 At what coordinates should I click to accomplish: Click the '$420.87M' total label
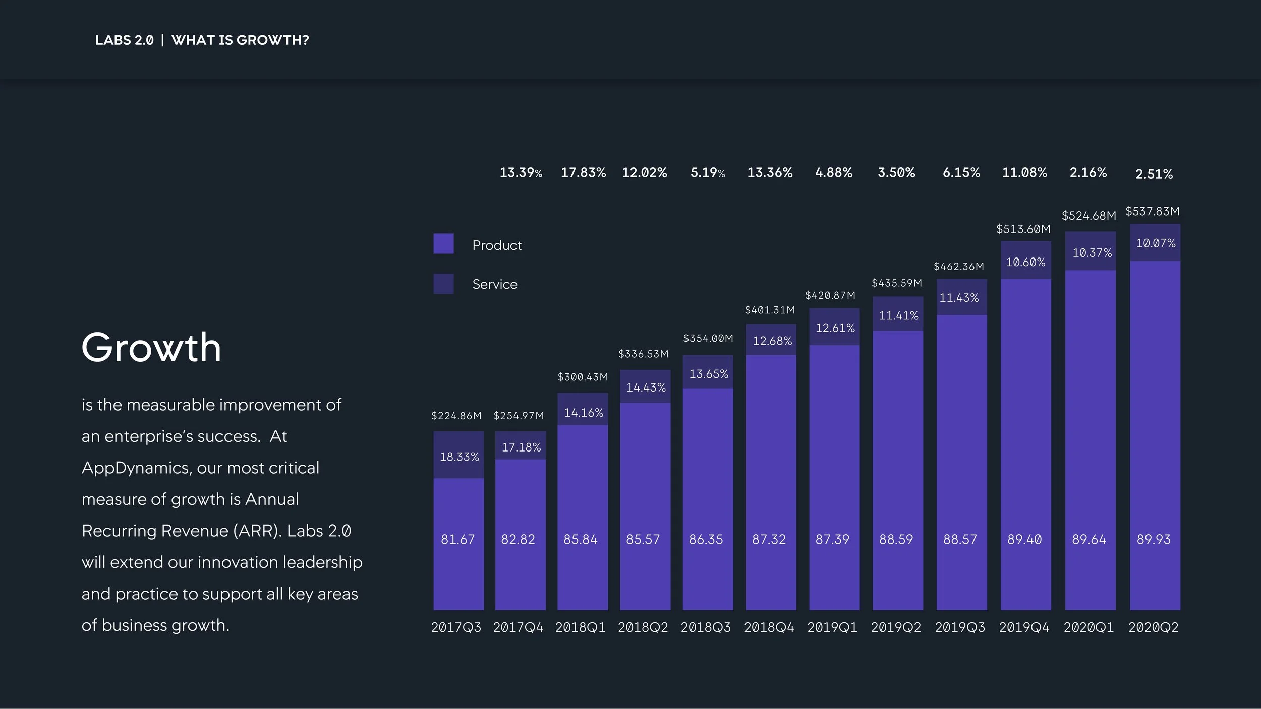[x=830, y=295]
